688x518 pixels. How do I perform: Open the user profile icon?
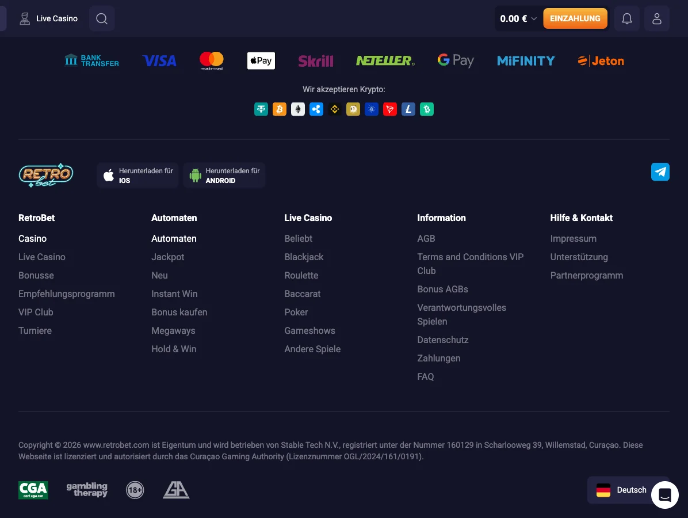click(x=656, y=18)
